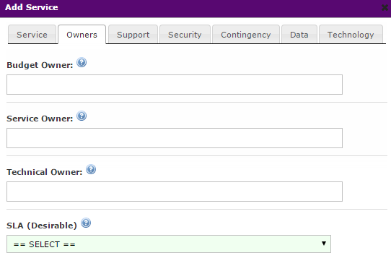The height and width of the screenshot is (266, 391).
Task: Click the help icon next to Budget Owner
Action: coord(82,62)
